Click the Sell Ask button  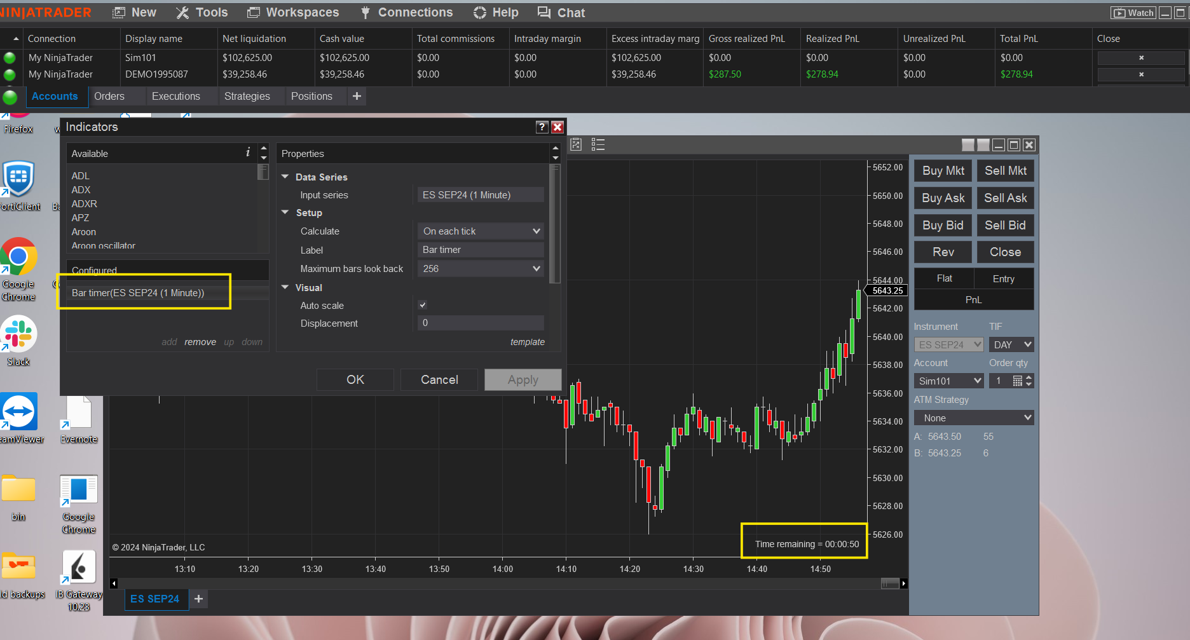tap(1006, 198)
